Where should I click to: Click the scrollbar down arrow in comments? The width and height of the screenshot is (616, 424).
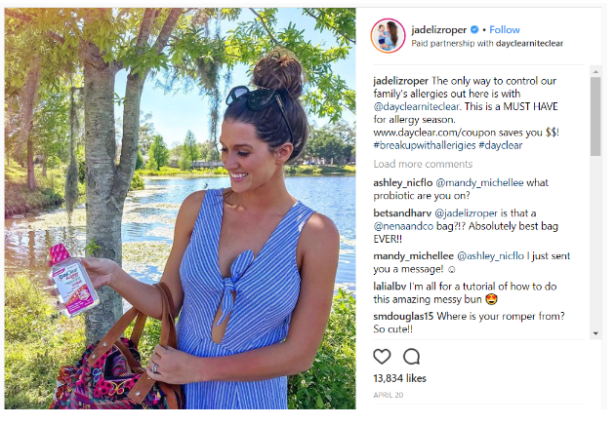tap(595, 333)
